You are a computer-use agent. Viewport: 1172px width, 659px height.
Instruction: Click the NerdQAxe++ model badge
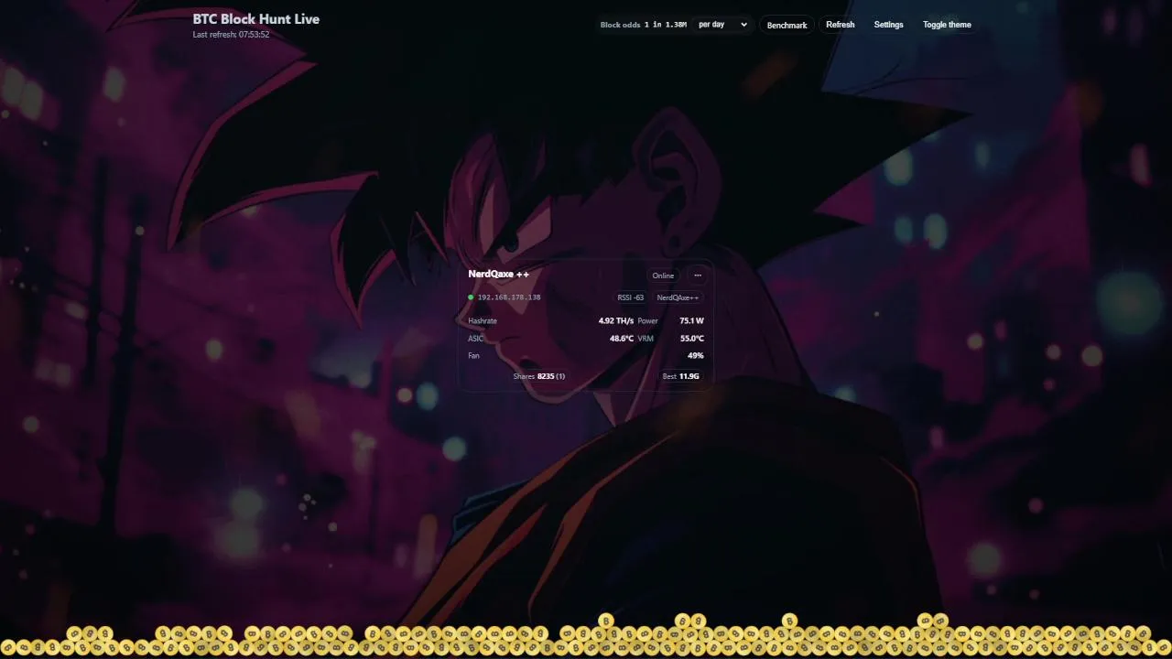coord(678,297)
